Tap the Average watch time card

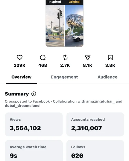coord(34,150)
